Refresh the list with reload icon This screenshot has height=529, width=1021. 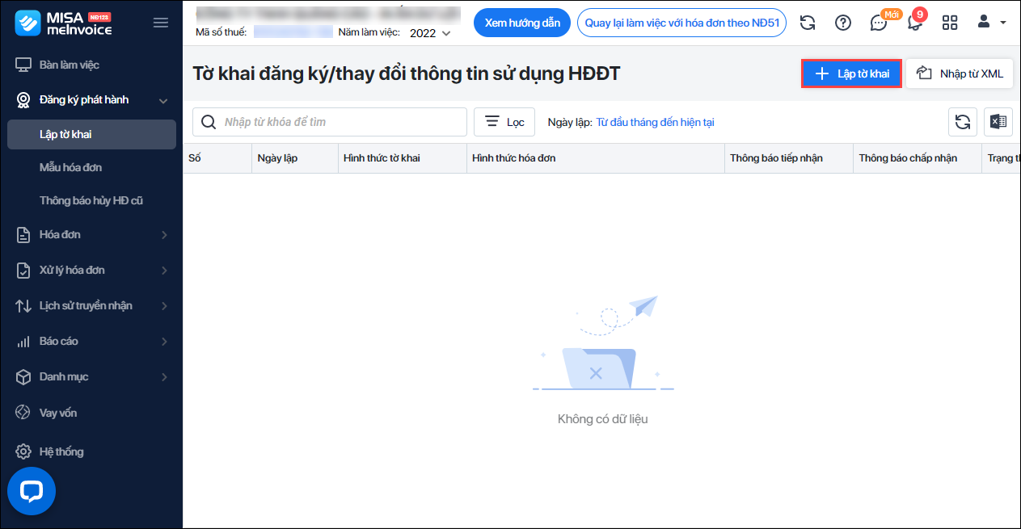(963, 122)
